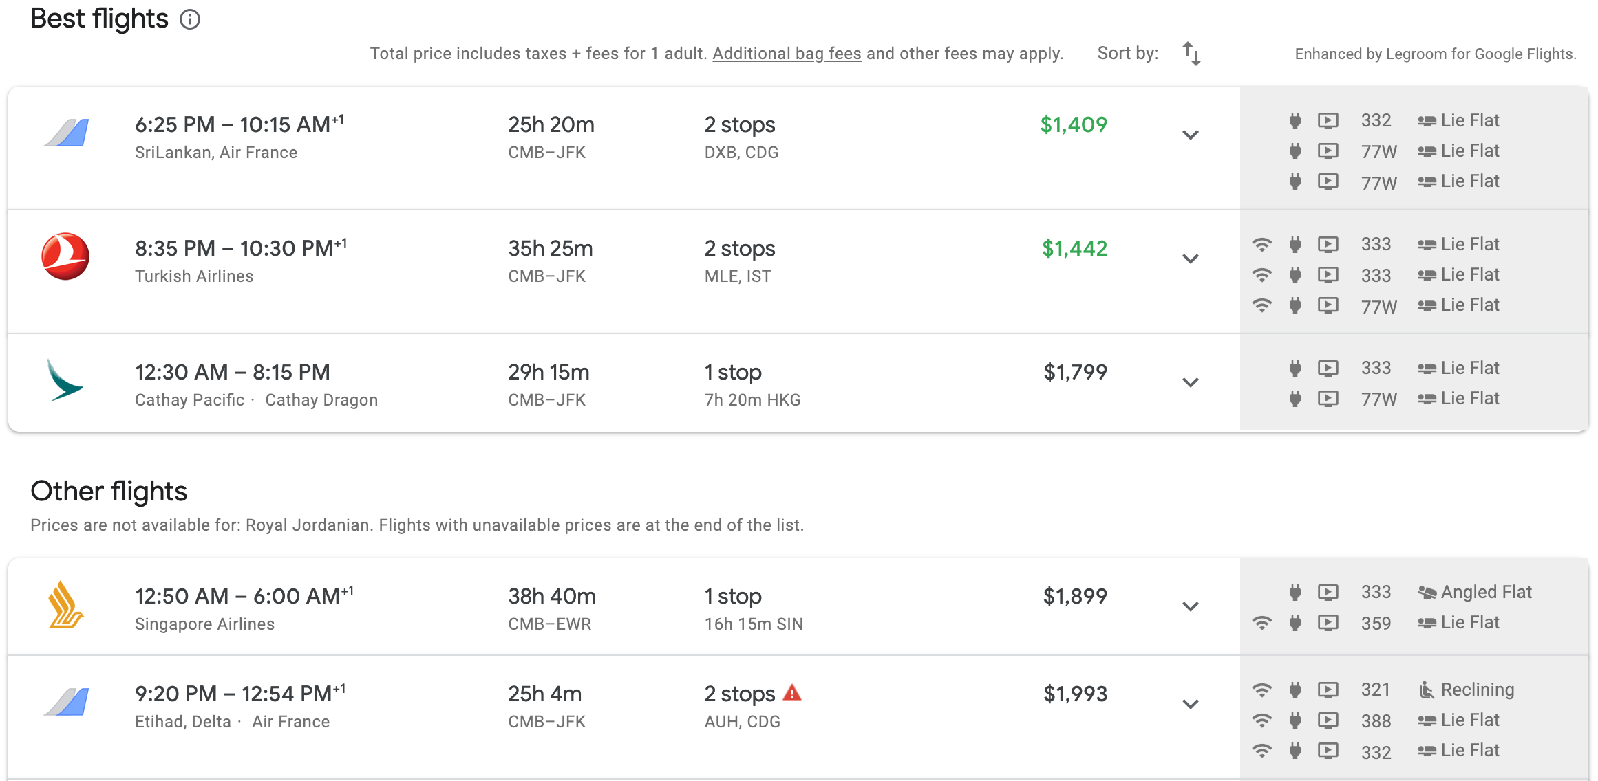The height and width of the screenshot is (781, 1598).
Task: Expand the $1,442 Turkish Airlines flight
Action: tap(1191, 258)
